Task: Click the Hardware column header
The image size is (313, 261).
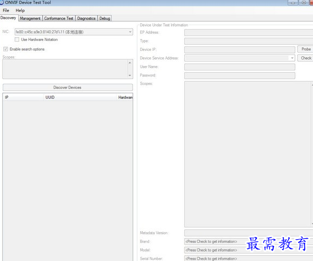Action: coord(125,97)
